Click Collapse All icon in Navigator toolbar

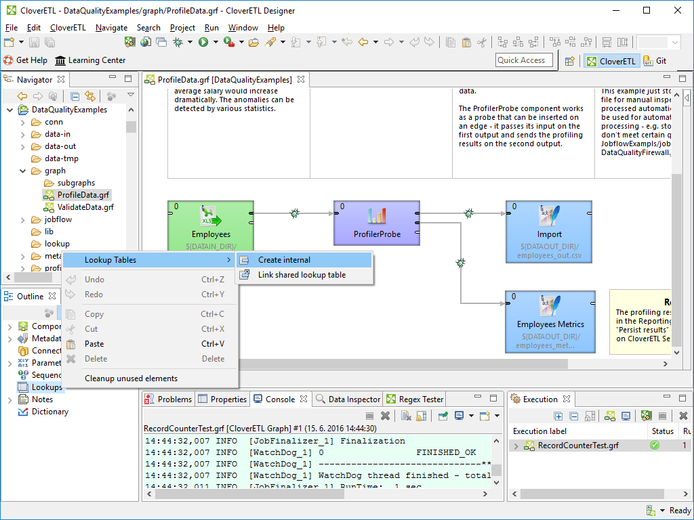coord(75,96)
